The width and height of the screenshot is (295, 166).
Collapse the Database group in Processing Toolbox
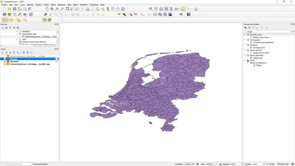pos(245,45)
